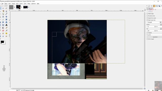The height and width of the screenshot is (91, 162).
Task: Set selection mode to Replace
Action: point(150,10)
